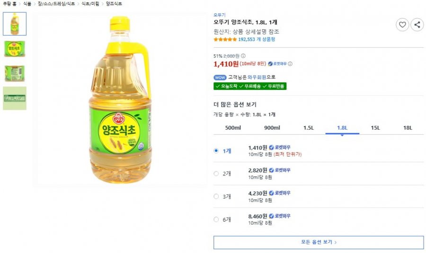Image resolution: width=426 pixels, height=253 pixels.
Task: Switch to the 1.5L size tab
Action: (309, 128)
